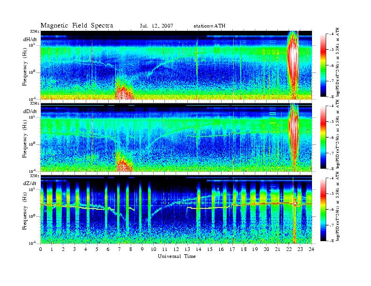Click the -5 value on dZ/dt colorbar
This screenshot has width=371, height=286.
pyautogui.click(x=332, y=194)
